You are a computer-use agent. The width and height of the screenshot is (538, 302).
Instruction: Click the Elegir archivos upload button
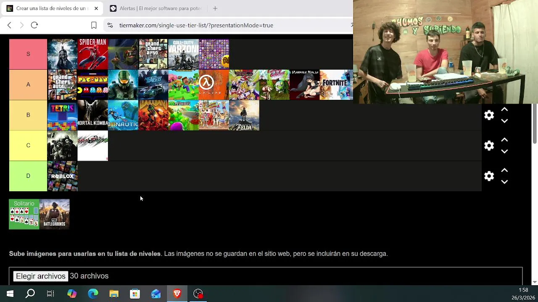41,276
